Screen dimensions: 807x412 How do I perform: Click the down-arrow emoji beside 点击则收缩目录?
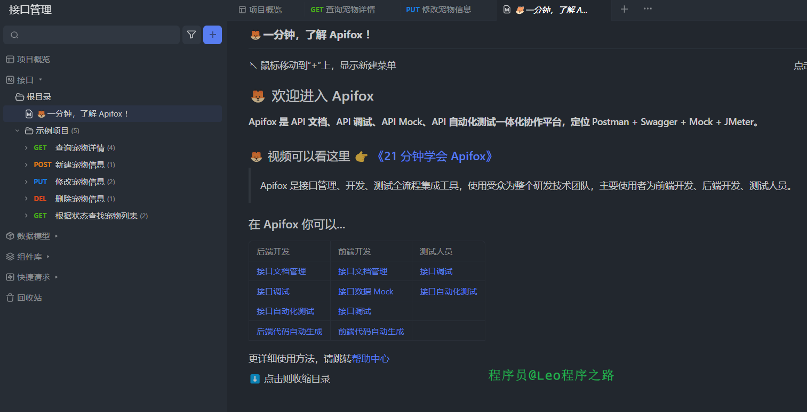(x=255, y=379)
